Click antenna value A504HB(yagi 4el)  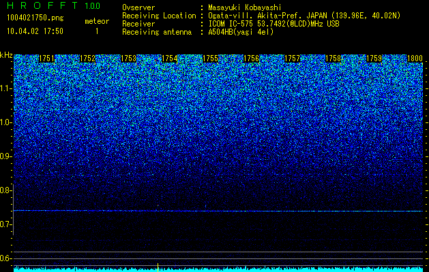tap(241, 32)
